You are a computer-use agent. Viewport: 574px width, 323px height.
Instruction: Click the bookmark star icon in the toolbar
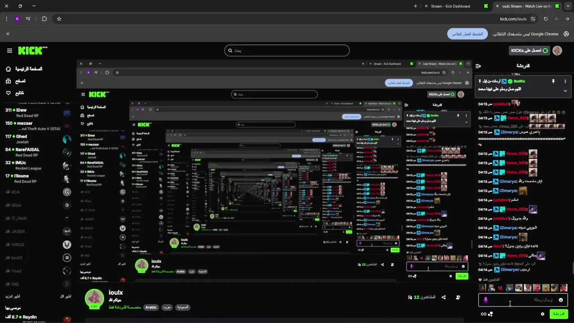coord(59,19)
